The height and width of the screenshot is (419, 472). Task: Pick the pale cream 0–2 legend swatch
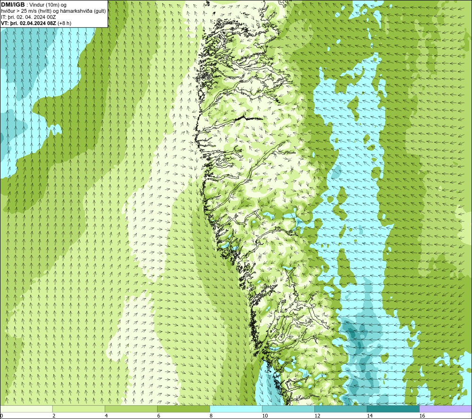tap(26, 409)
